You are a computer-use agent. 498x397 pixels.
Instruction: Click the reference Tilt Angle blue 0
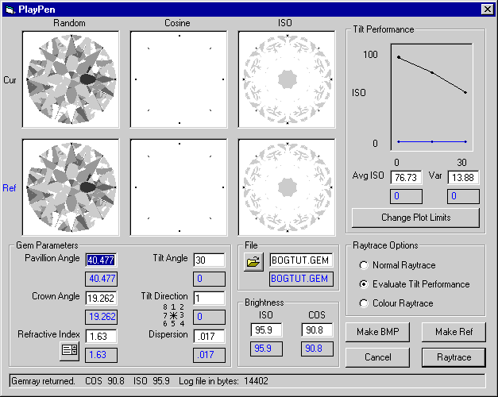pos(210,279)
